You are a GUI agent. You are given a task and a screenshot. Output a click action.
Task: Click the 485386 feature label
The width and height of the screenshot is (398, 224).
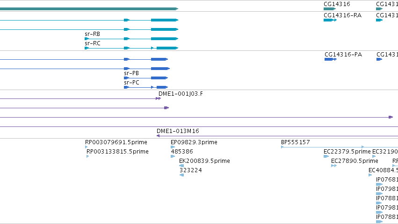(182, 152)
